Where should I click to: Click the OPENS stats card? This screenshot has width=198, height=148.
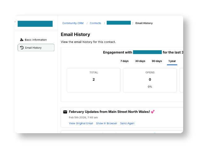[150, 80]
